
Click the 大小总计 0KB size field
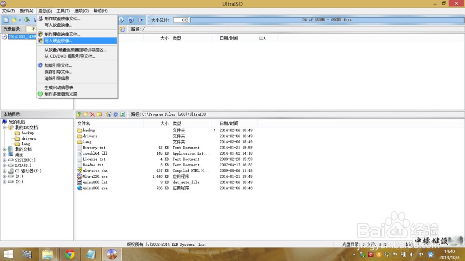pyautogui.click(x=181, y=20)
